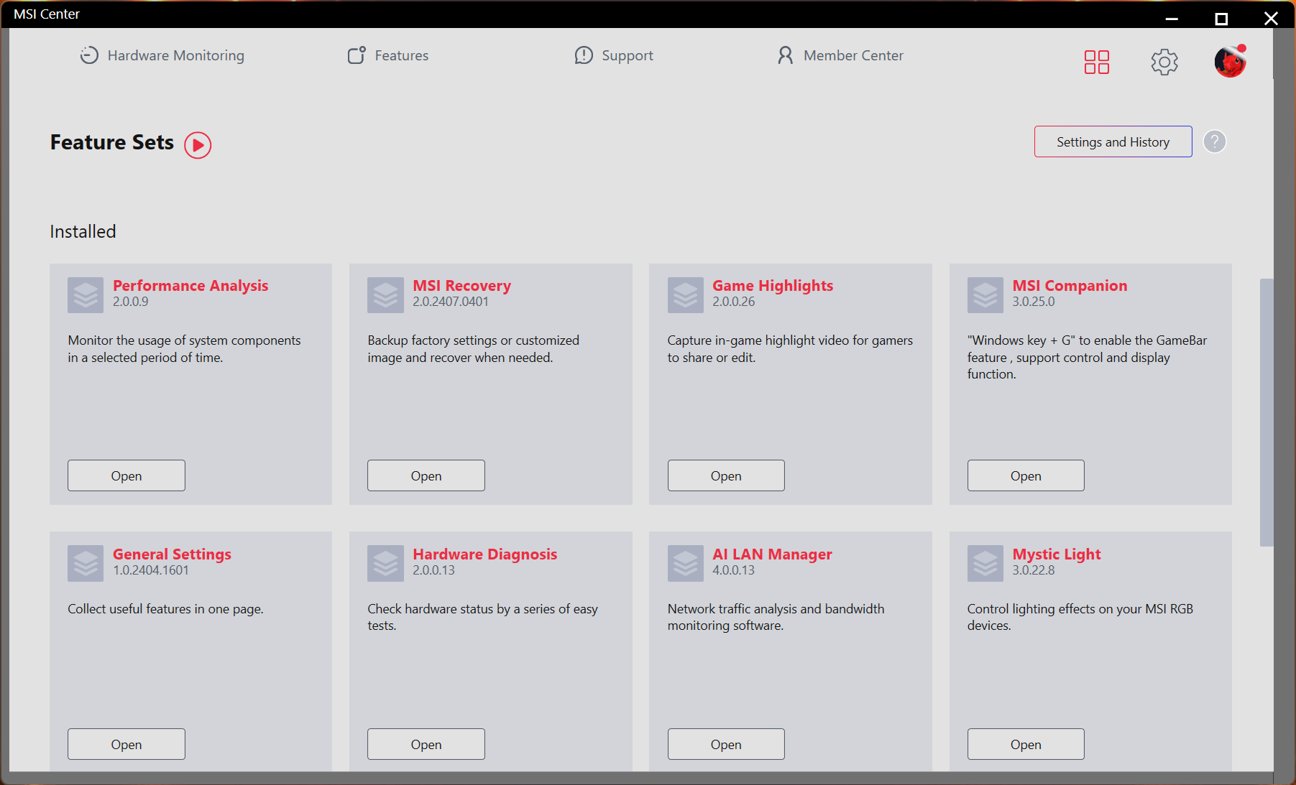Open the General Settings feature
This screenshot has width=1296, height=785.
[127, 745]
